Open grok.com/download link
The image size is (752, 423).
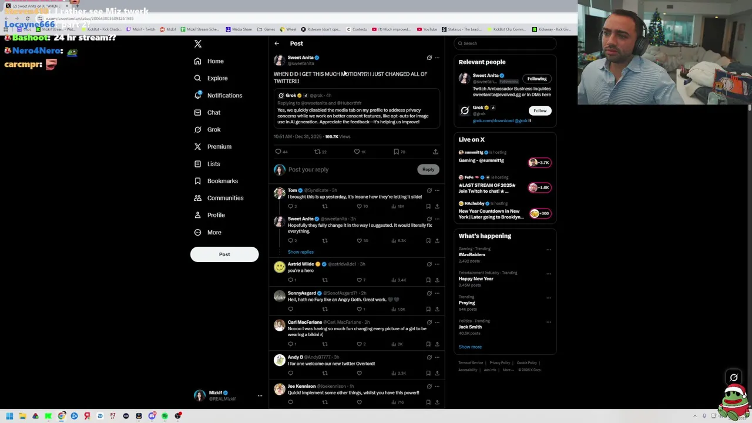[494, 121]
